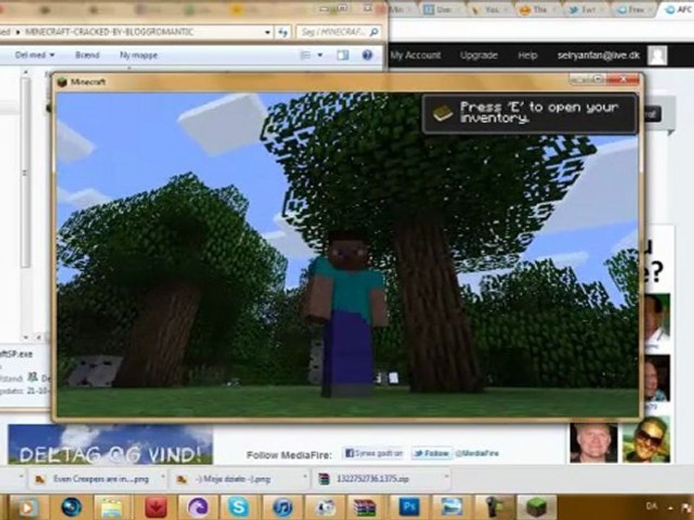Open 'Moje dzielo' png download item
Viewport: 694px width, 520px height.
(238, 479)
